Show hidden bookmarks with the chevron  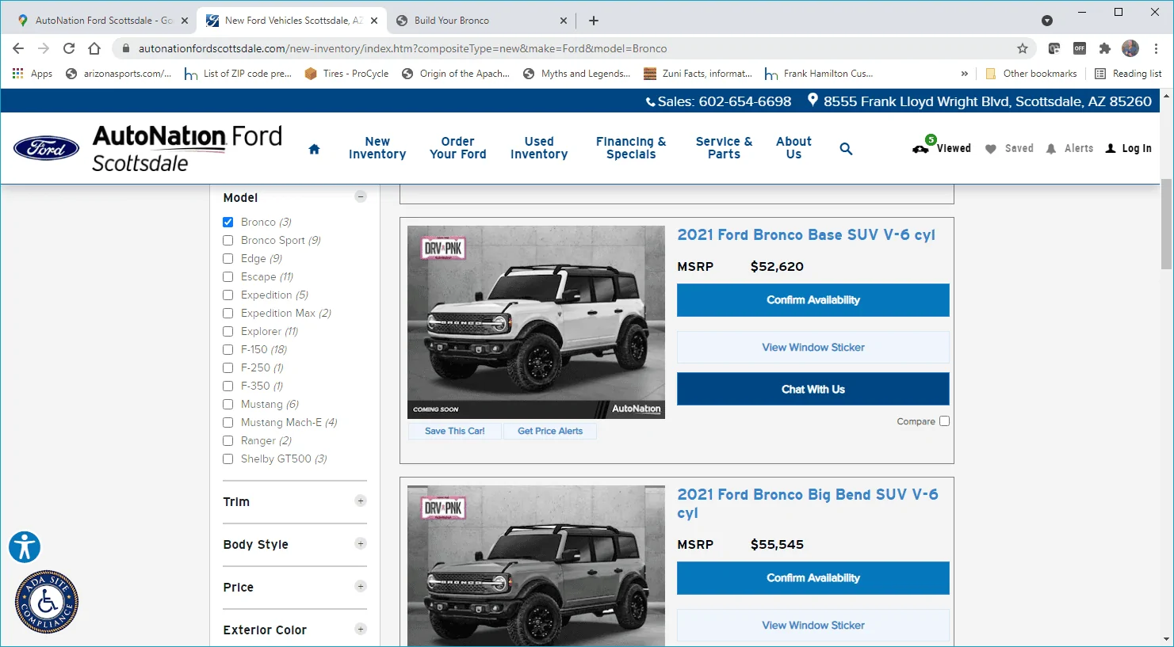pyautogui.click(x=964, y=74)
